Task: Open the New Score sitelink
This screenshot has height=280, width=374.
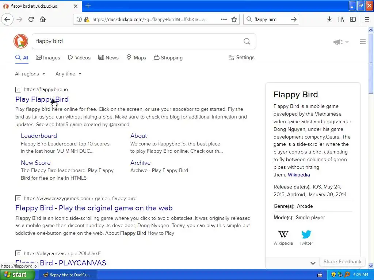Action: click(x=36, y=163)
